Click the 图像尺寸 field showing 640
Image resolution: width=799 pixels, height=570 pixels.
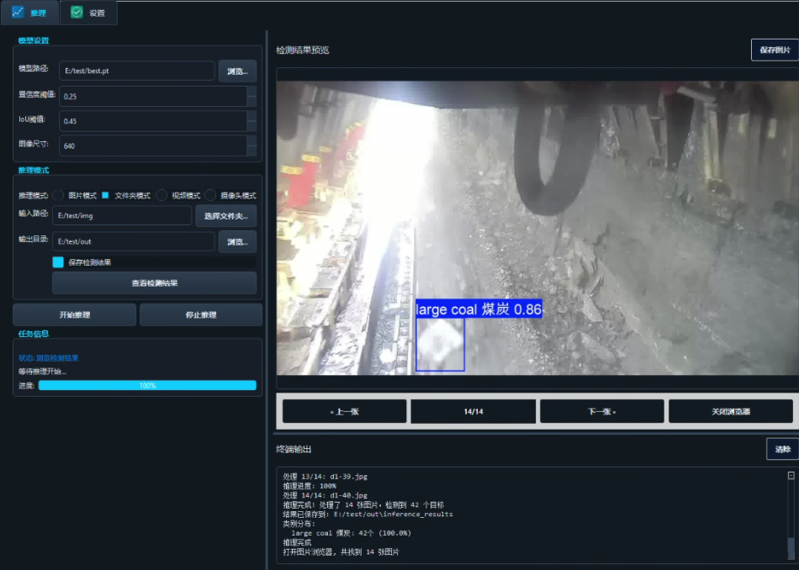click(x=153, y=145)
